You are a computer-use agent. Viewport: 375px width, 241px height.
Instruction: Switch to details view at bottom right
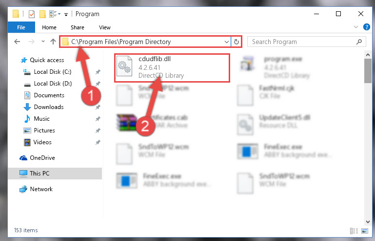click(x=354, y=231)
